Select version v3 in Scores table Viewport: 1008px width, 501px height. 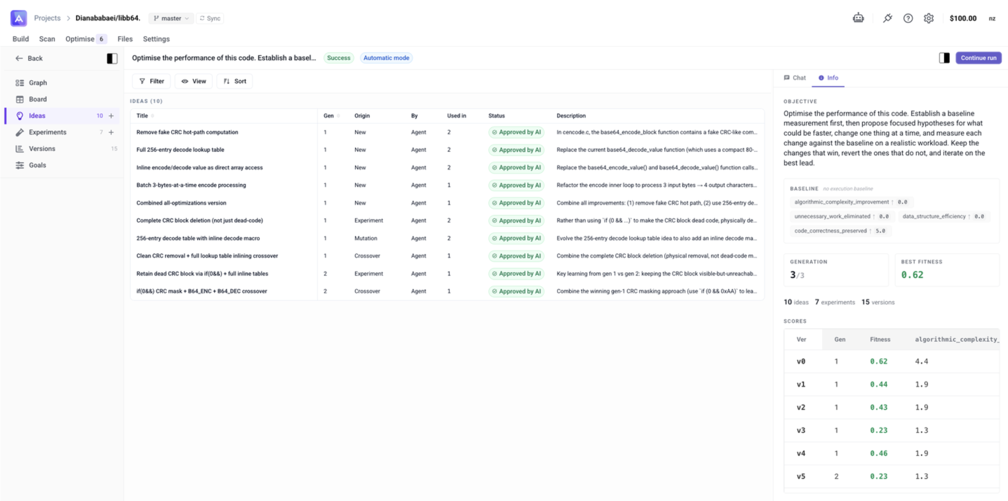(x=801, y=430)
